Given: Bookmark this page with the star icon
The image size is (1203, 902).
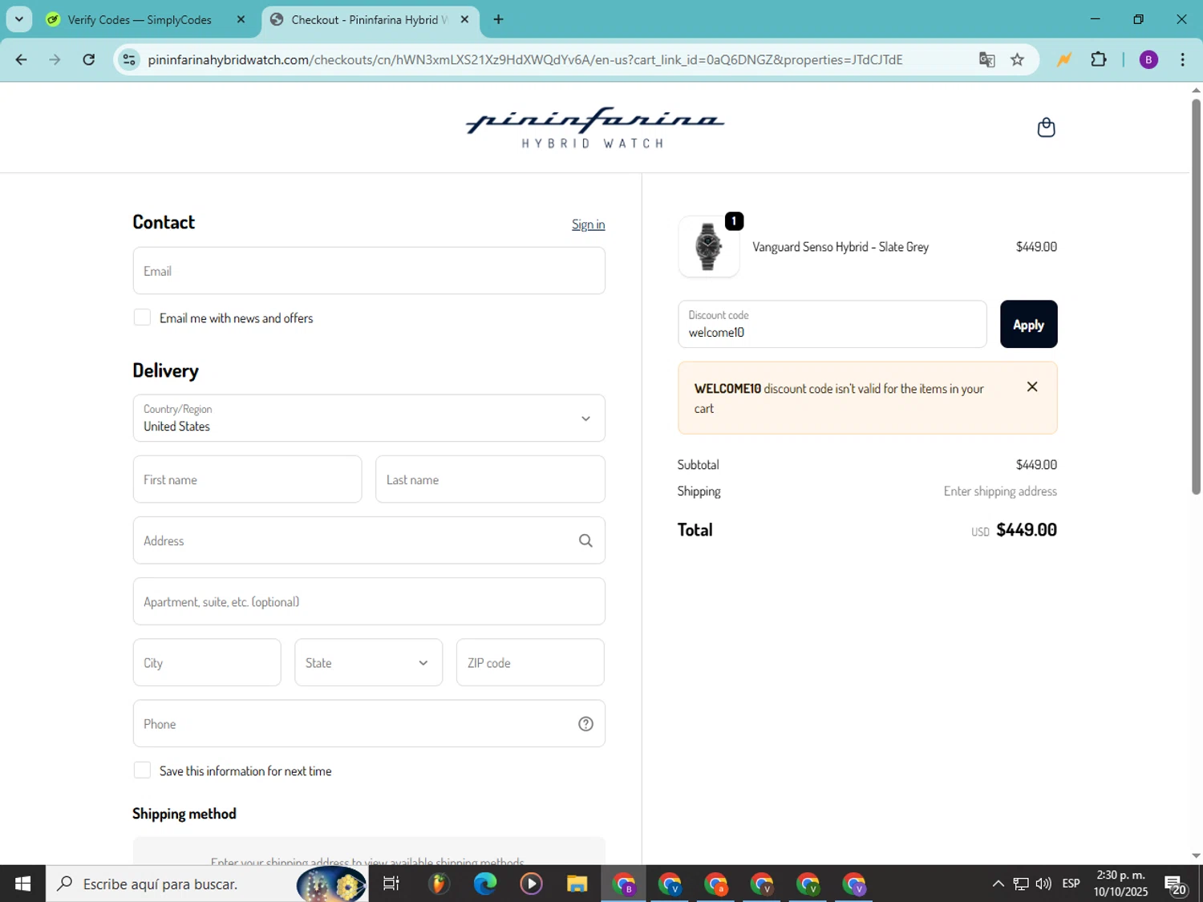Looking at the screenshot, I should point(1017,59).
